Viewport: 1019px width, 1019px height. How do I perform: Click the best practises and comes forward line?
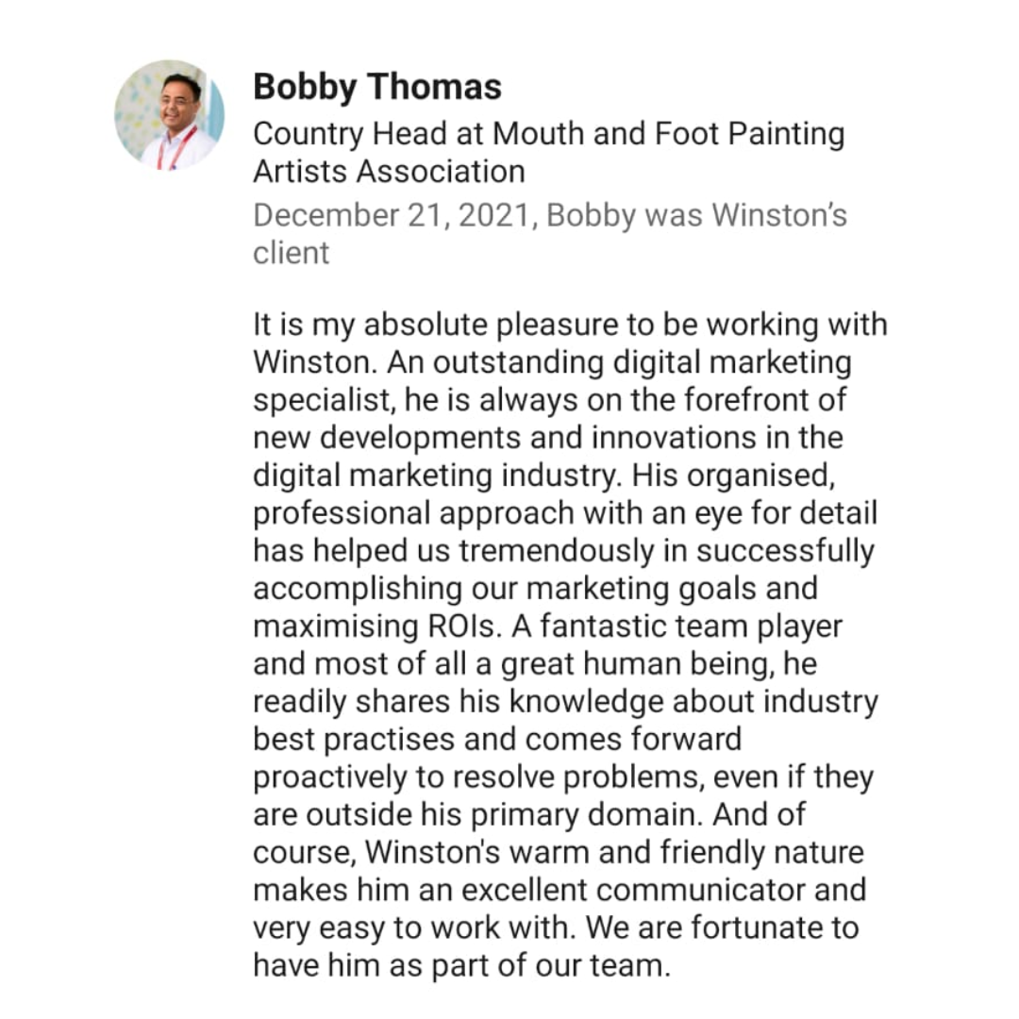tap(497, 739)
